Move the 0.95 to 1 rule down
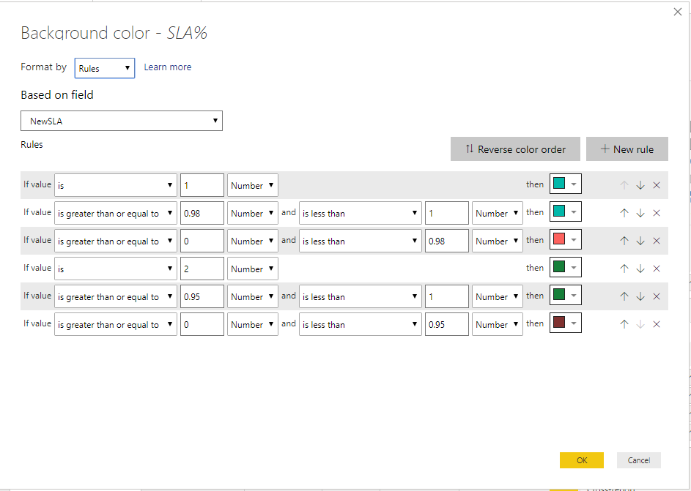Screen dimensions: 691x491 click(640, 296)
